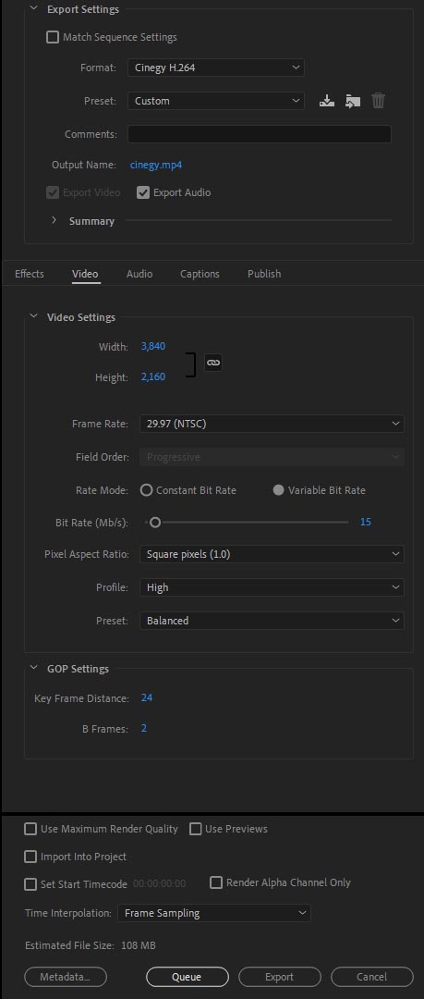Click the Bit Rate slider handle
The height and width of the screenshot is (999, 424).
coord(154,523)
